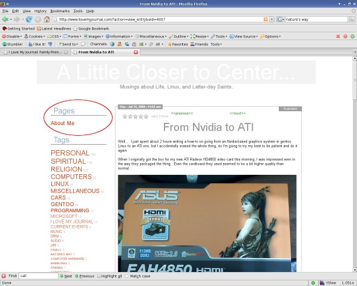The height and width of the screenshot is (286, 357).
Task: Open the GENTOO tag
Action: [62, 204]
